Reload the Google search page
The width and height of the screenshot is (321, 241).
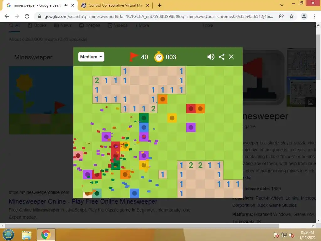(27, 16)
